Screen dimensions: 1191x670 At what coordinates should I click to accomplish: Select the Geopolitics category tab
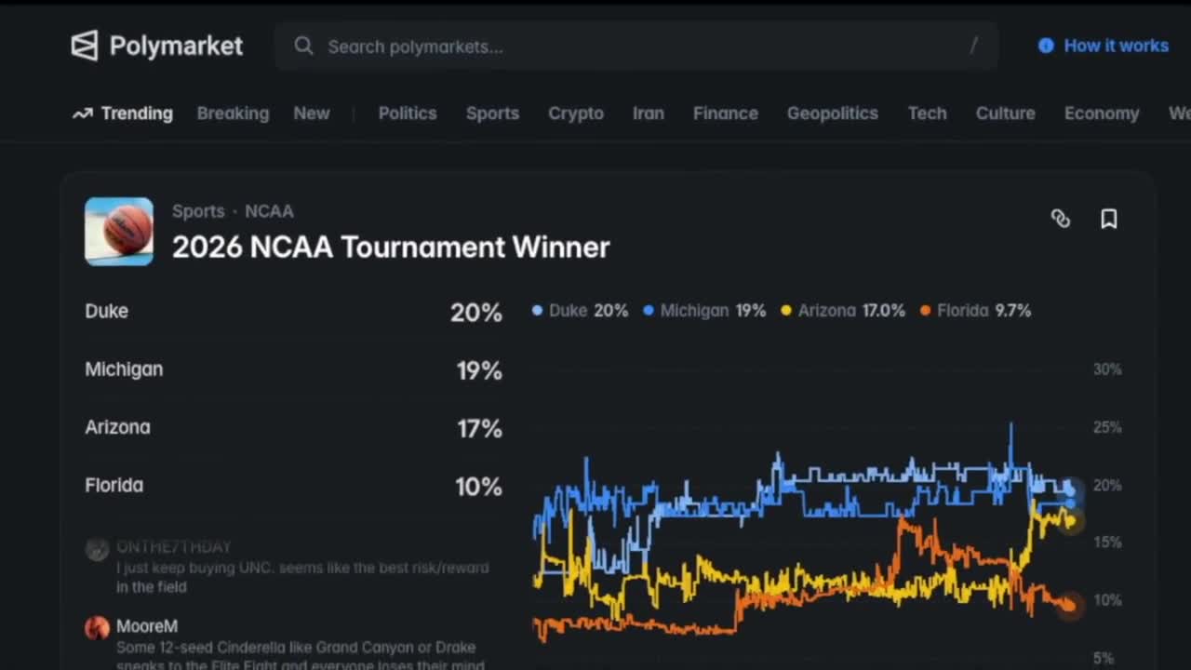(x=832, y=114)
